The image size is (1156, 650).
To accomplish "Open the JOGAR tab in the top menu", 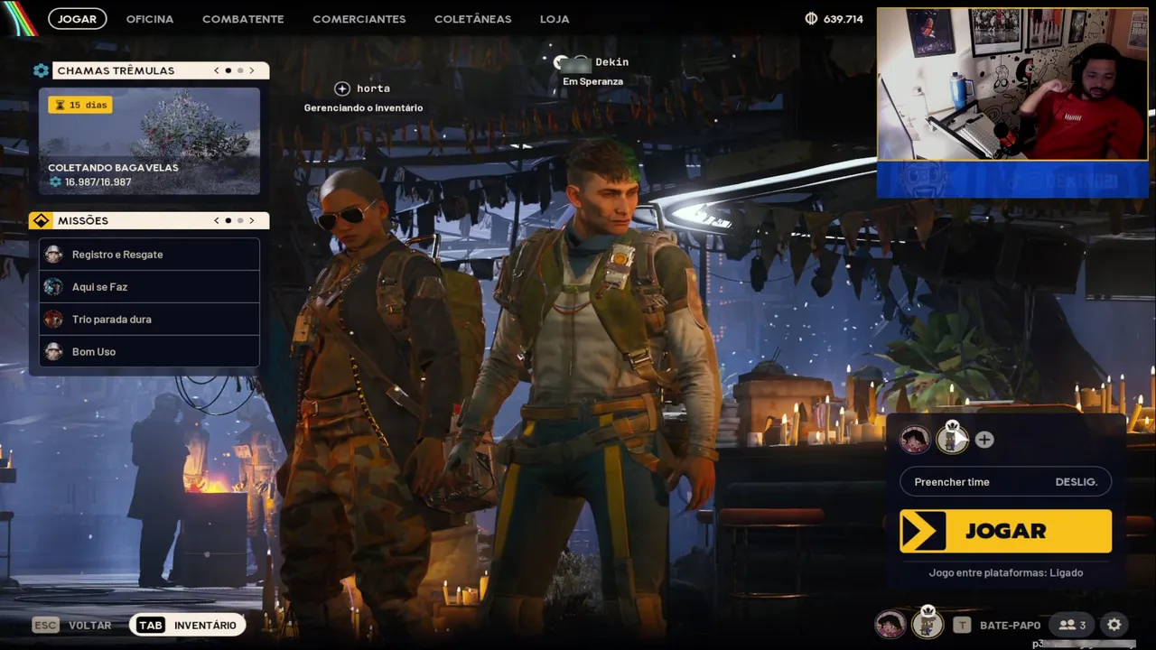I will click(77, 18).
